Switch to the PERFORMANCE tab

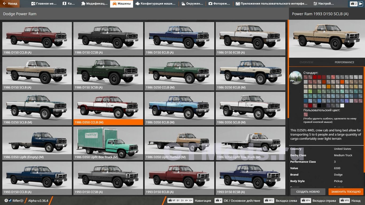point(344,62)
